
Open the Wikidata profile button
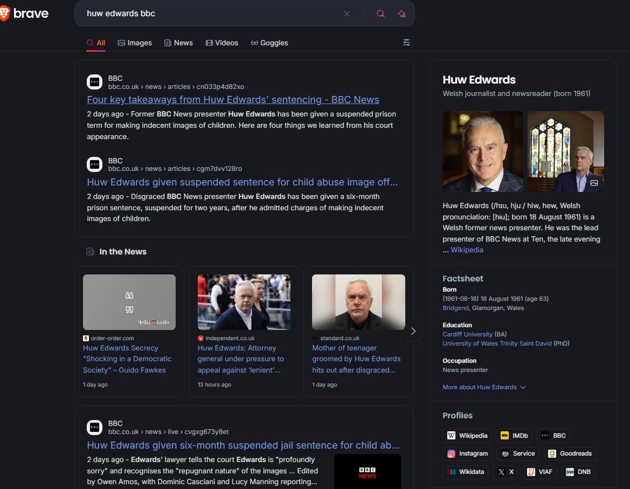point(466,472)
